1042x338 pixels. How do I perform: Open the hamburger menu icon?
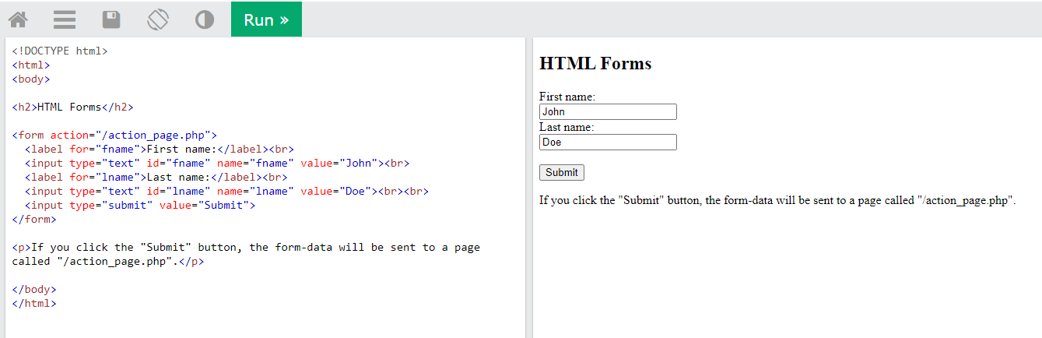pos(65,19)
